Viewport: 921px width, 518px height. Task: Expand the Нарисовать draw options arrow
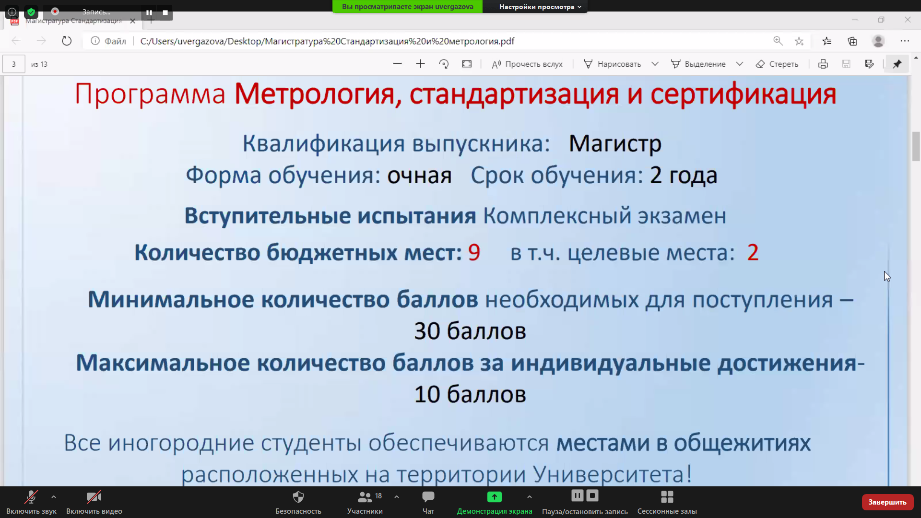click(x=655, y=64)
